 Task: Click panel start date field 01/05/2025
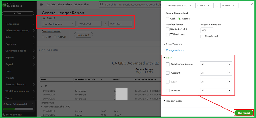coord(204,6)
